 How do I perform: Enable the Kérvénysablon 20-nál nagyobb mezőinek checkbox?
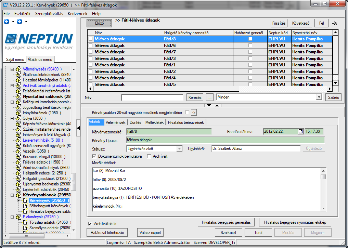[187, 113]
